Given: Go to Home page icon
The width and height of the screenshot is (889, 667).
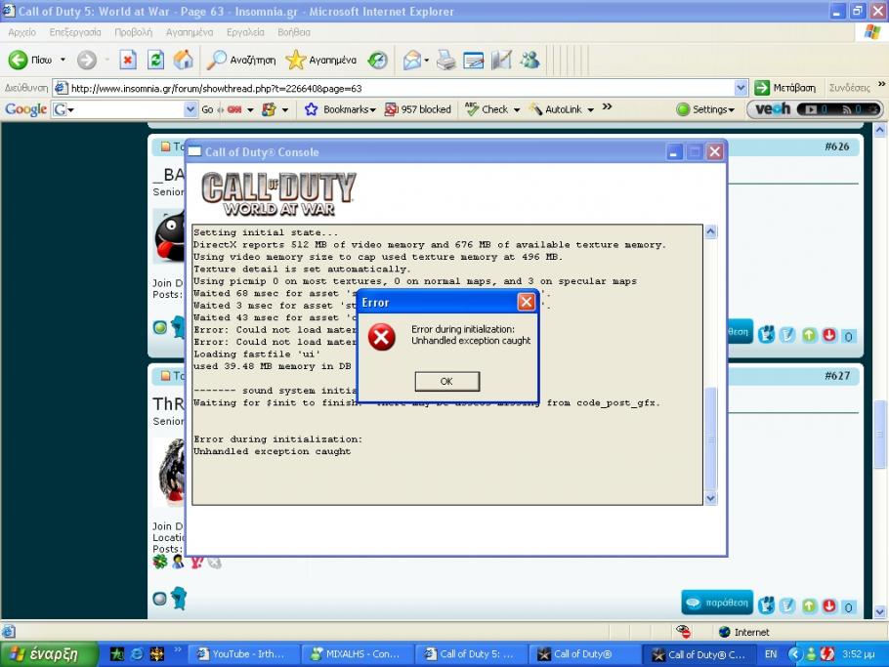Looking at the screenshot, I should (183, 60).
